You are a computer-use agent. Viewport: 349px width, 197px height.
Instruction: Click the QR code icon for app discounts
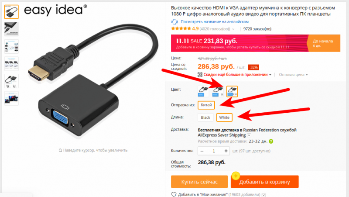tap(200, 75)
